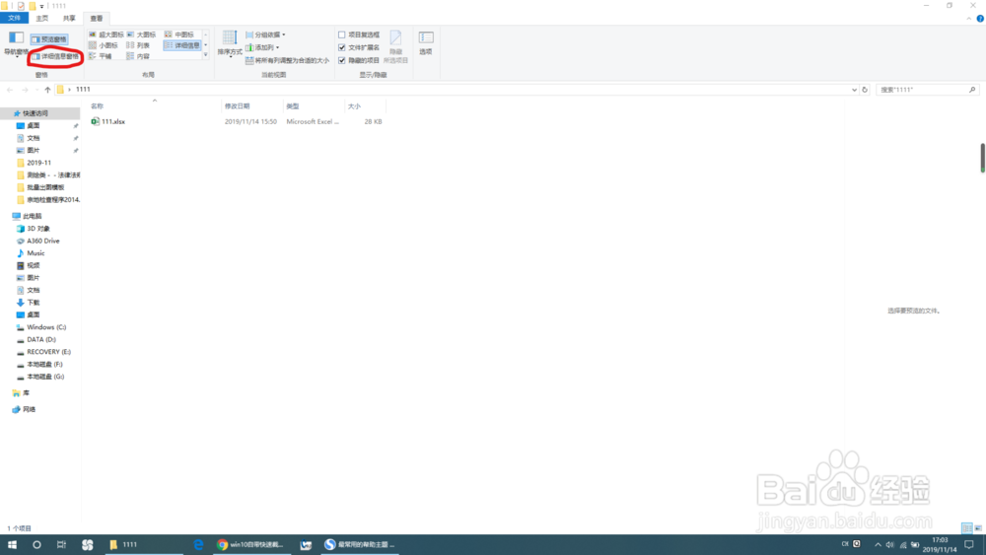Select 网络 network in the sidebar
Image resolution: width=986 pixels, height=555 pixels.
[29, 409]
